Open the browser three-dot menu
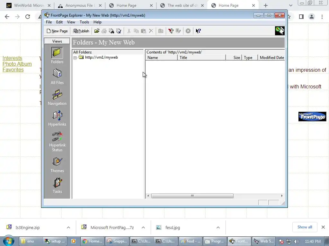 click(322, 17)
